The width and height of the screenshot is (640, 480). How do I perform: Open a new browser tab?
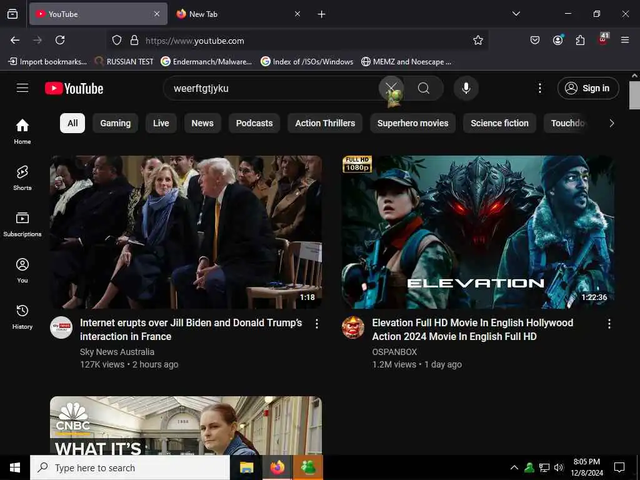click(x=321, y=14)
